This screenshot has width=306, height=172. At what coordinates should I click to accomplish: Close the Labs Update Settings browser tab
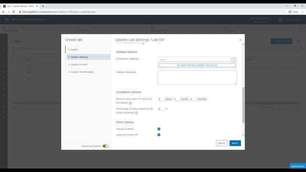coord(37,6)
